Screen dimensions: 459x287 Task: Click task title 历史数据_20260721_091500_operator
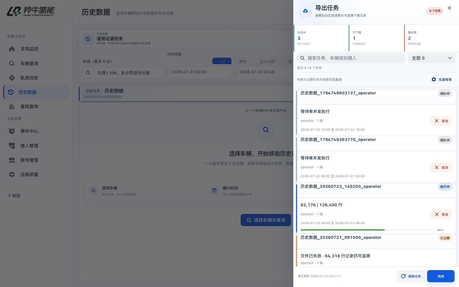click(x=341, y=238)
